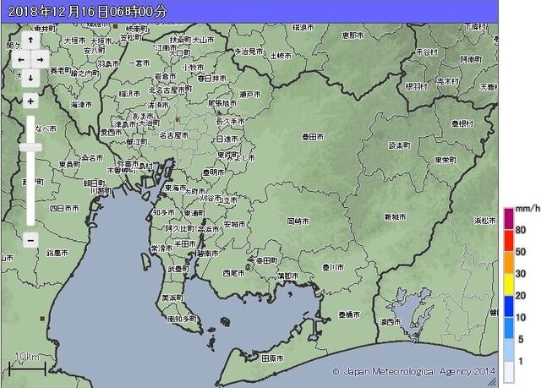
Task: Click the 東海市 label on the map
Action: pos(176,188)
